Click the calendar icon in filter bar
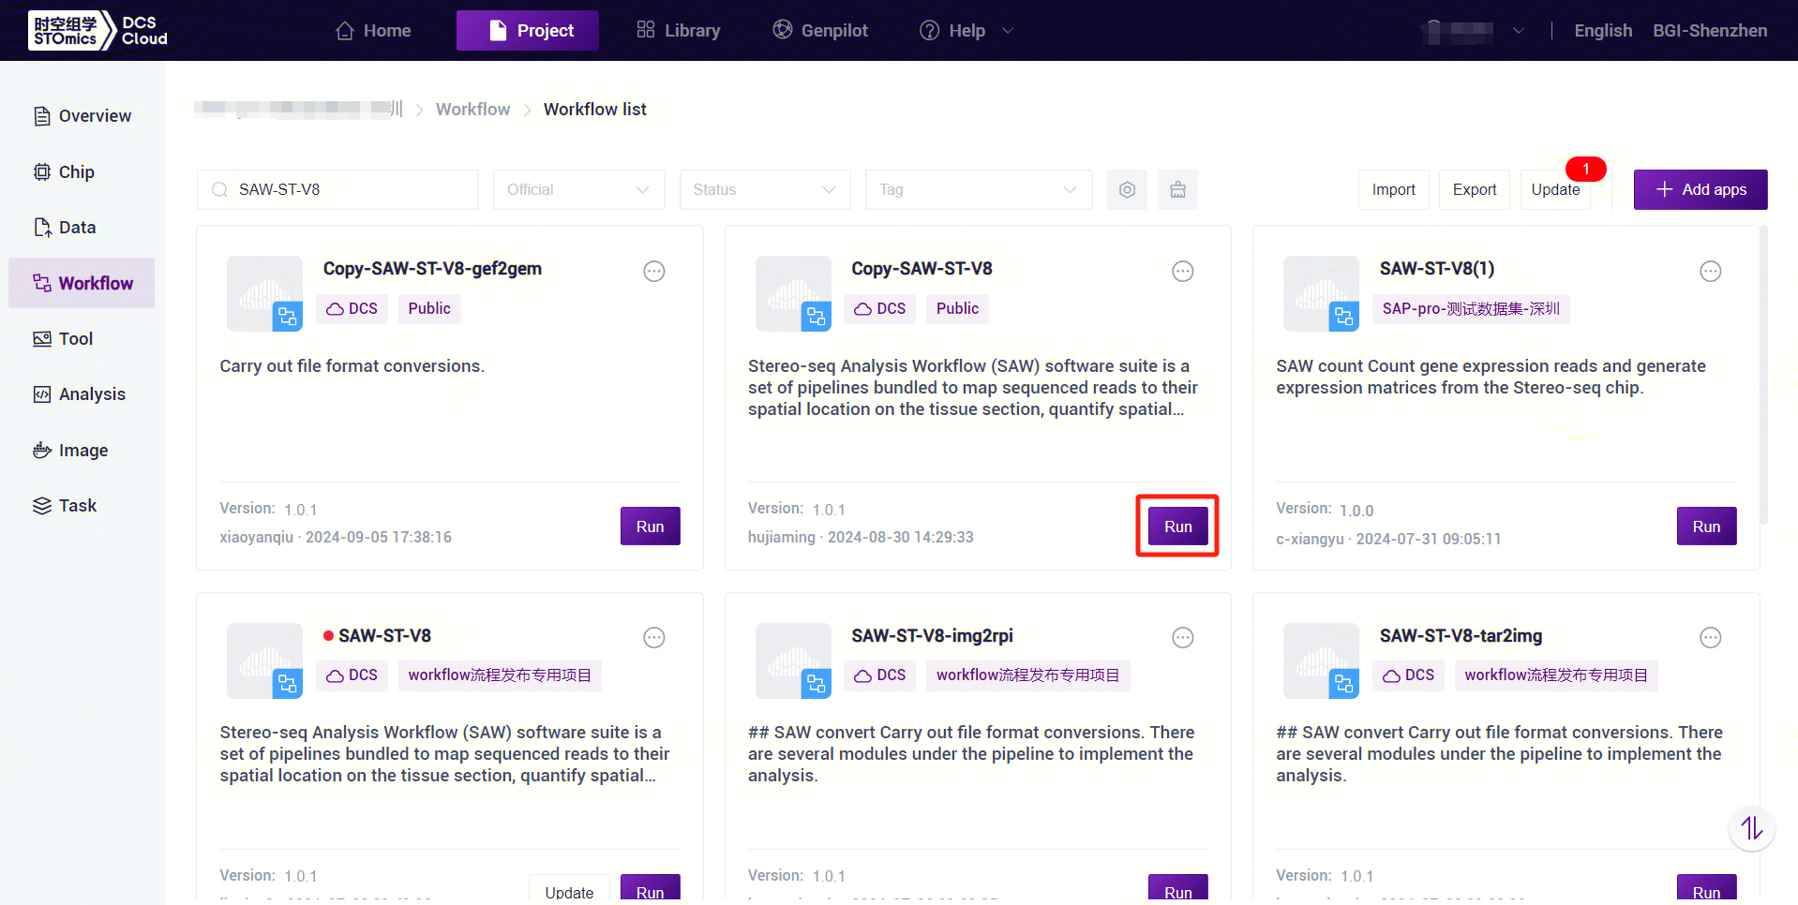 coord(1177,190)
